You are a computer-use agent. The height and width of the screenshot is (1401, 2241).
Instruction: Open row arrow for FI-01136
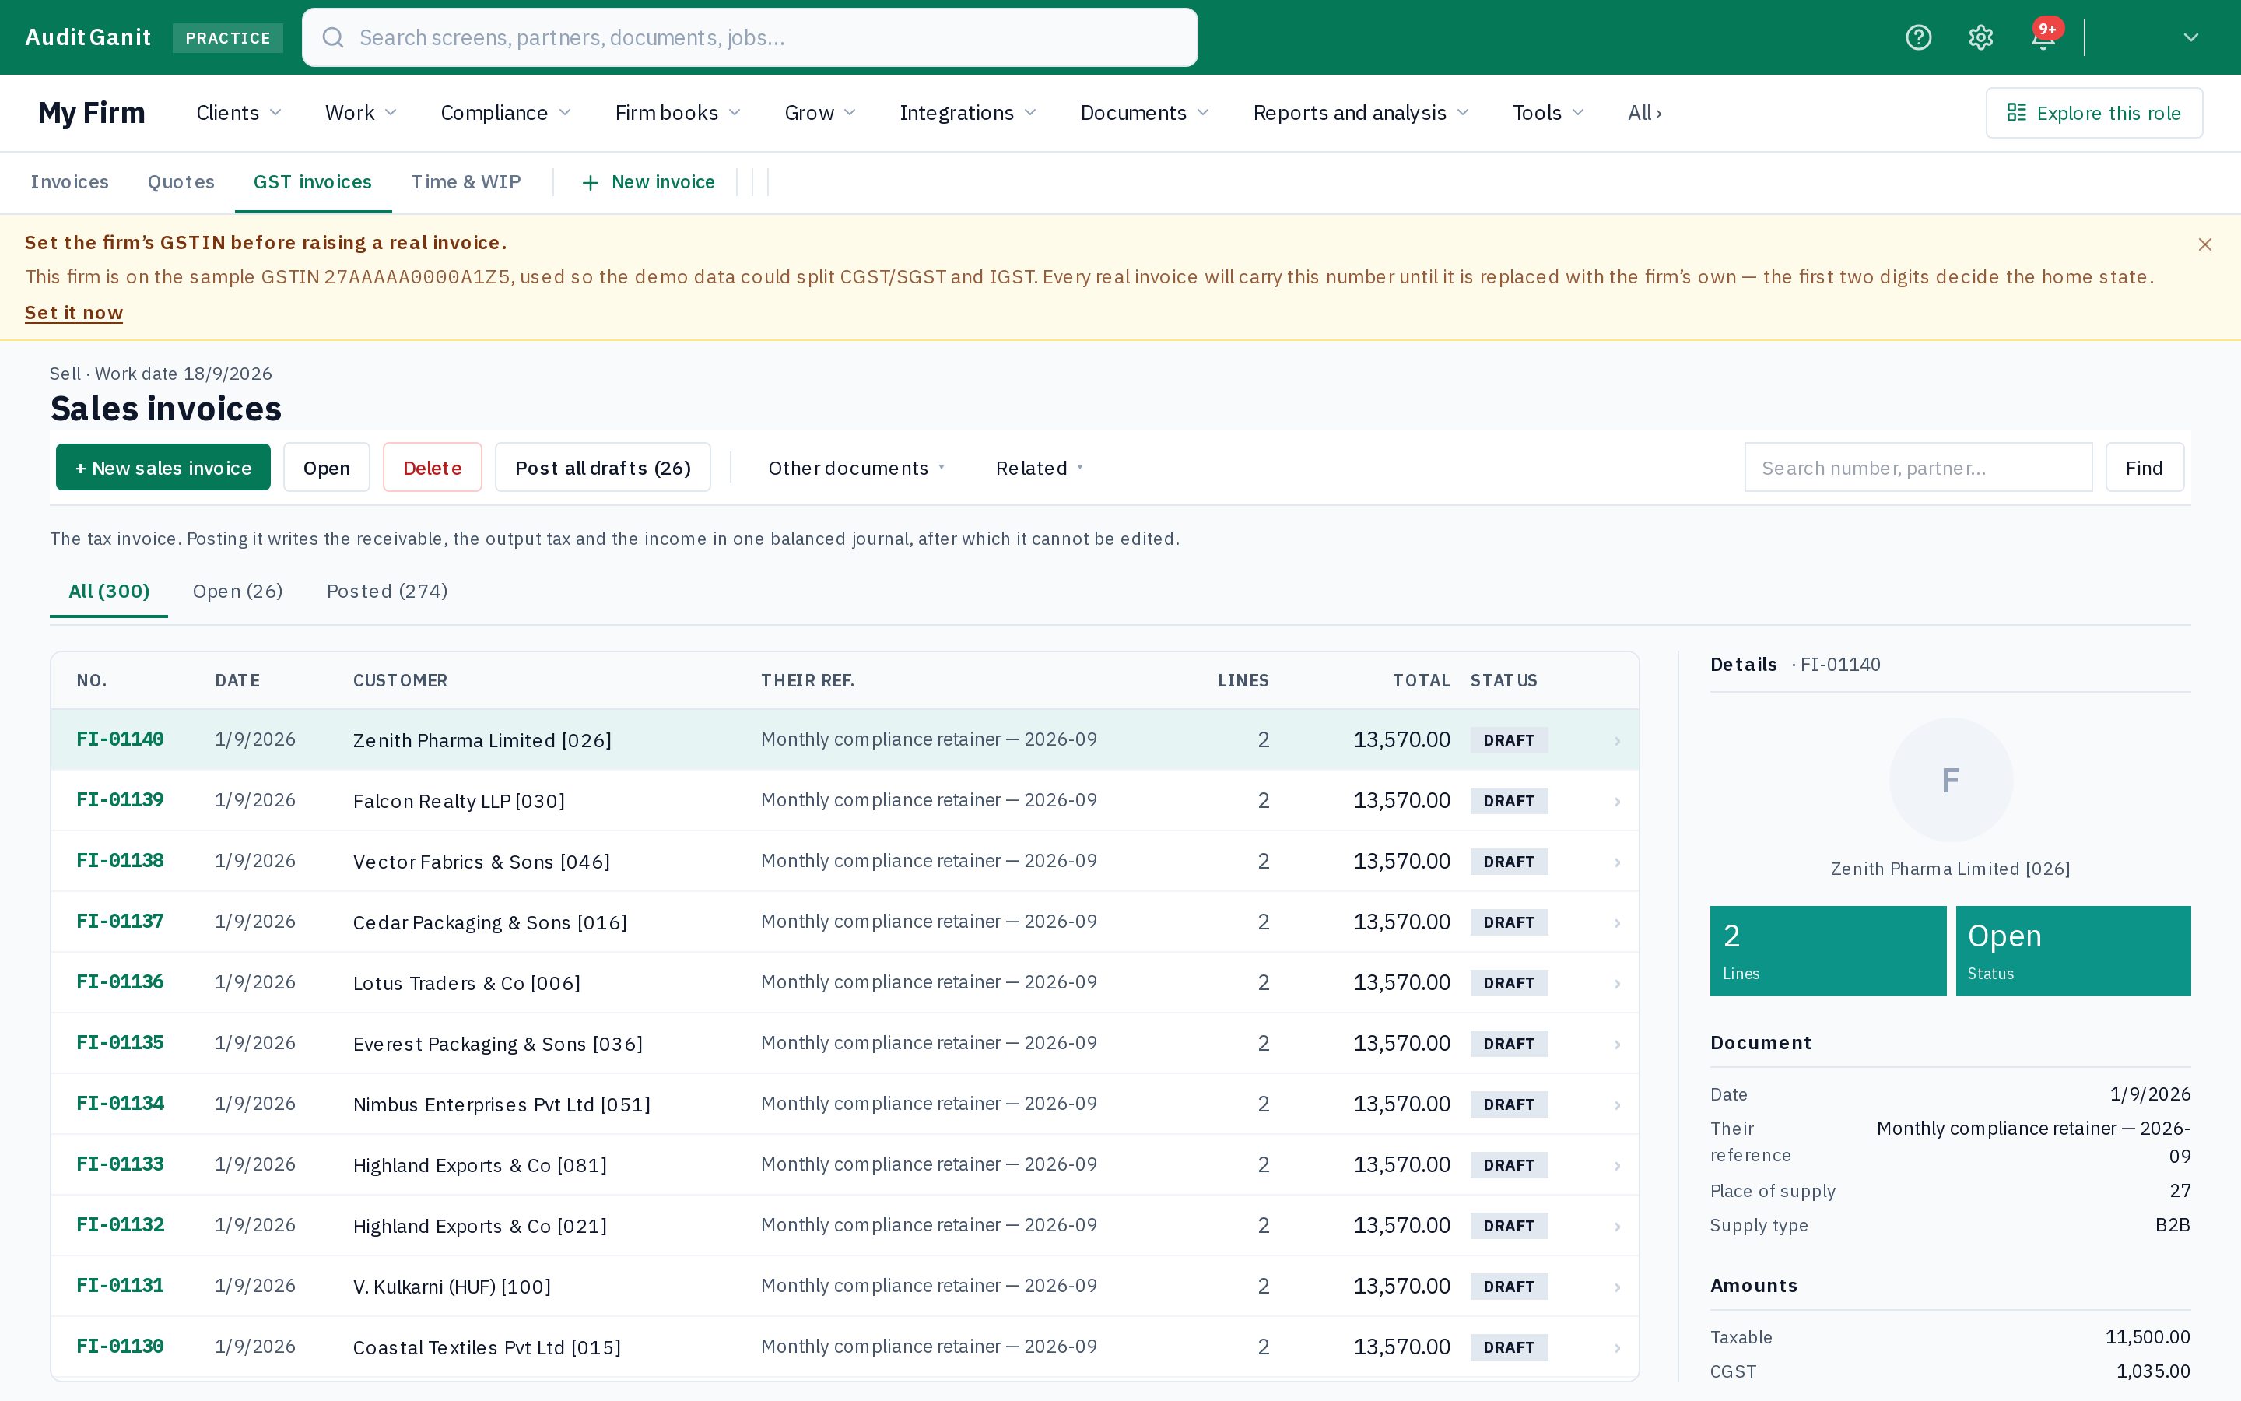(1617, 983)
